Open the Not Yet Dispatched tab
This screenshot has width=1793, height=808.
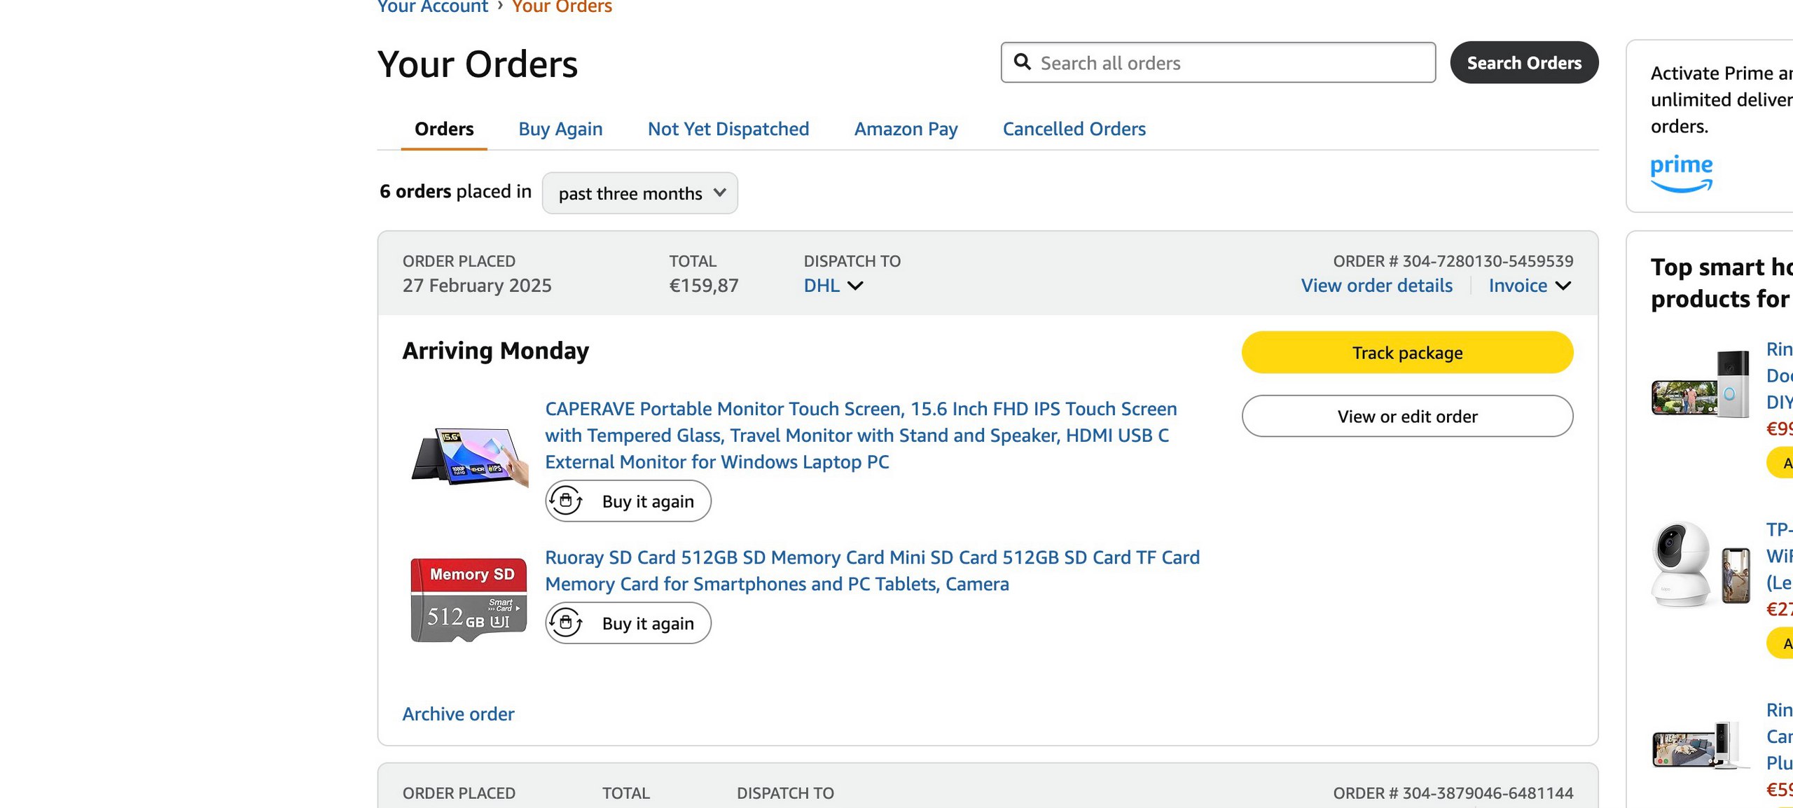(728, 129)
